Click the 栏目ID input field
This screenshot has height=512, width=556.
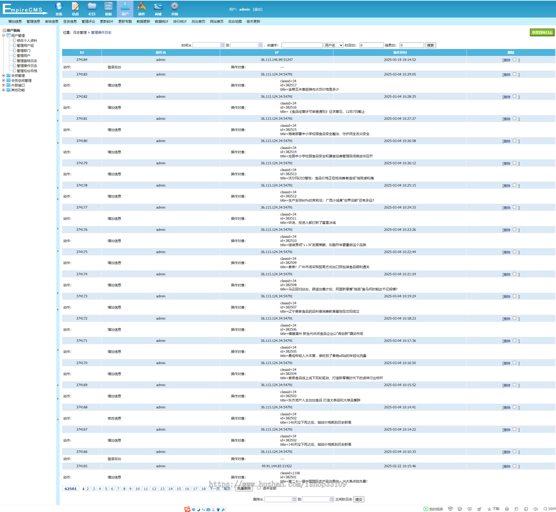point(371,45)
